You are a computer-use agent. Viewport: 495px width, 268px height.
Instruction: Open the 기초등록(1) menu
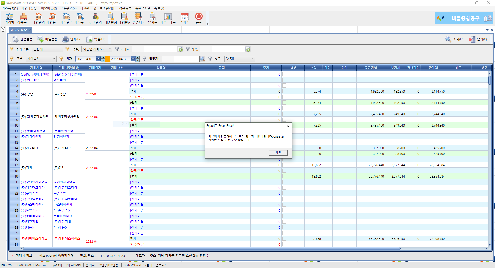click(x=10, y=8)
